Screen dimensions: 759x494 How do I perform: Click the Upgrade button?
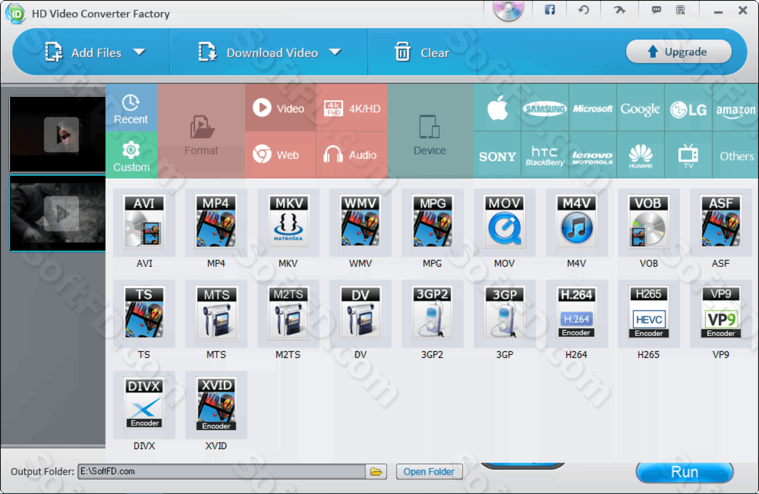pos(678,52)
